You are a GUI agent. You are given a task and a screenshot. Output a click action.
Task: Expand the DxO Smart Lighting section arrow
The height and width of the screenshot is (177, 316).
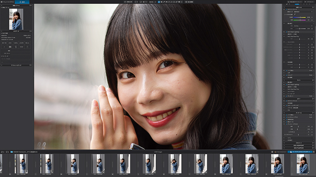click(x=284, y=32)
